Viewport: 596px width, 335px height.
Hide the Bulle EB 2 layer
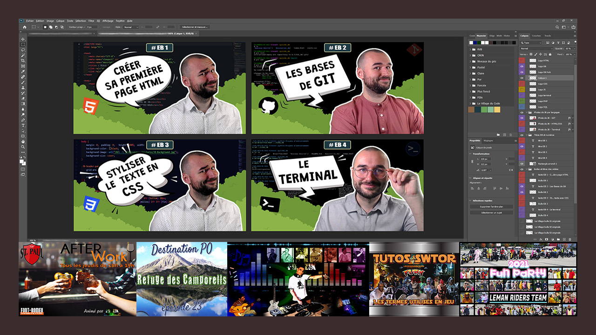522,192
